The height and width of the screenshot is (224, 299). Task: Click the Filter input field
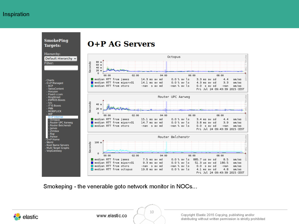[61, 68]
